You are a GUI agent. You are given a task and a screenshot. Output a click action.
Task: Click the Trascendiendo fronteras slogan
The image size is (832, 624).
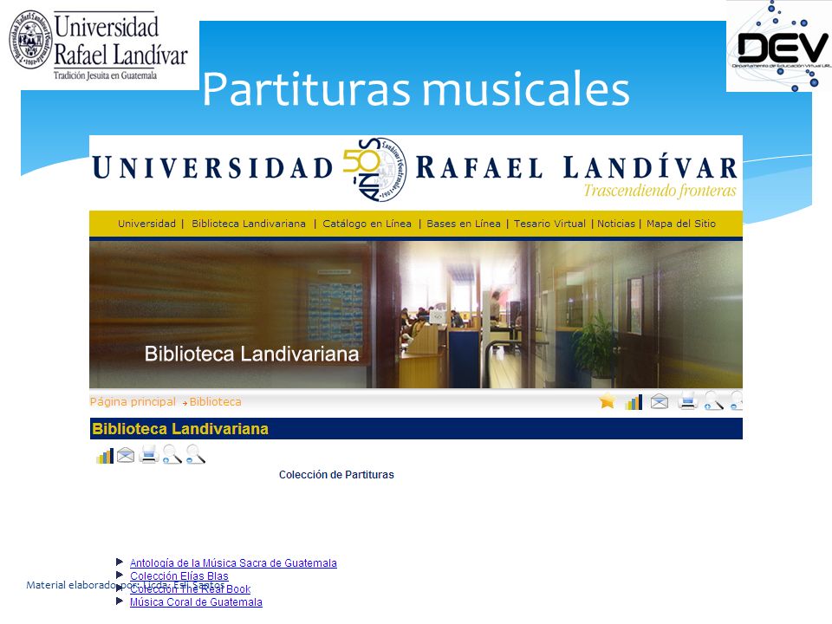pyautogui.click(x=660, y=191)
